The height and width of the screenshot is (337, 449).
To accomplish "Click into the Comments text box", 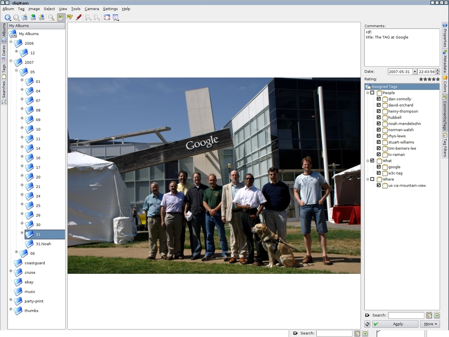I will 402,47.
